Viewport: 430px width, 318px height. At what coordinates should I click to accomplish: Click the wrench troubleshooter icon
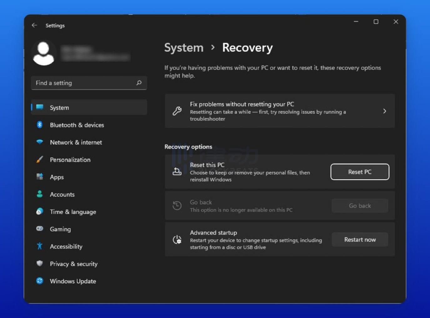[177, 111]
